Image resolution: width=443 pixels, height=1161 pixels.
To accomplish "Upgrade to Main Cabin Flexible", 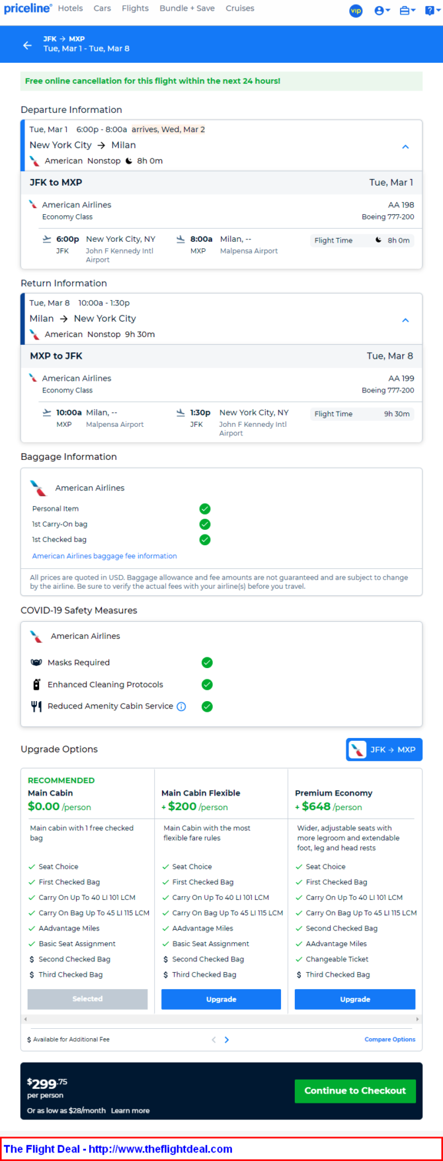I will point(221,999).
